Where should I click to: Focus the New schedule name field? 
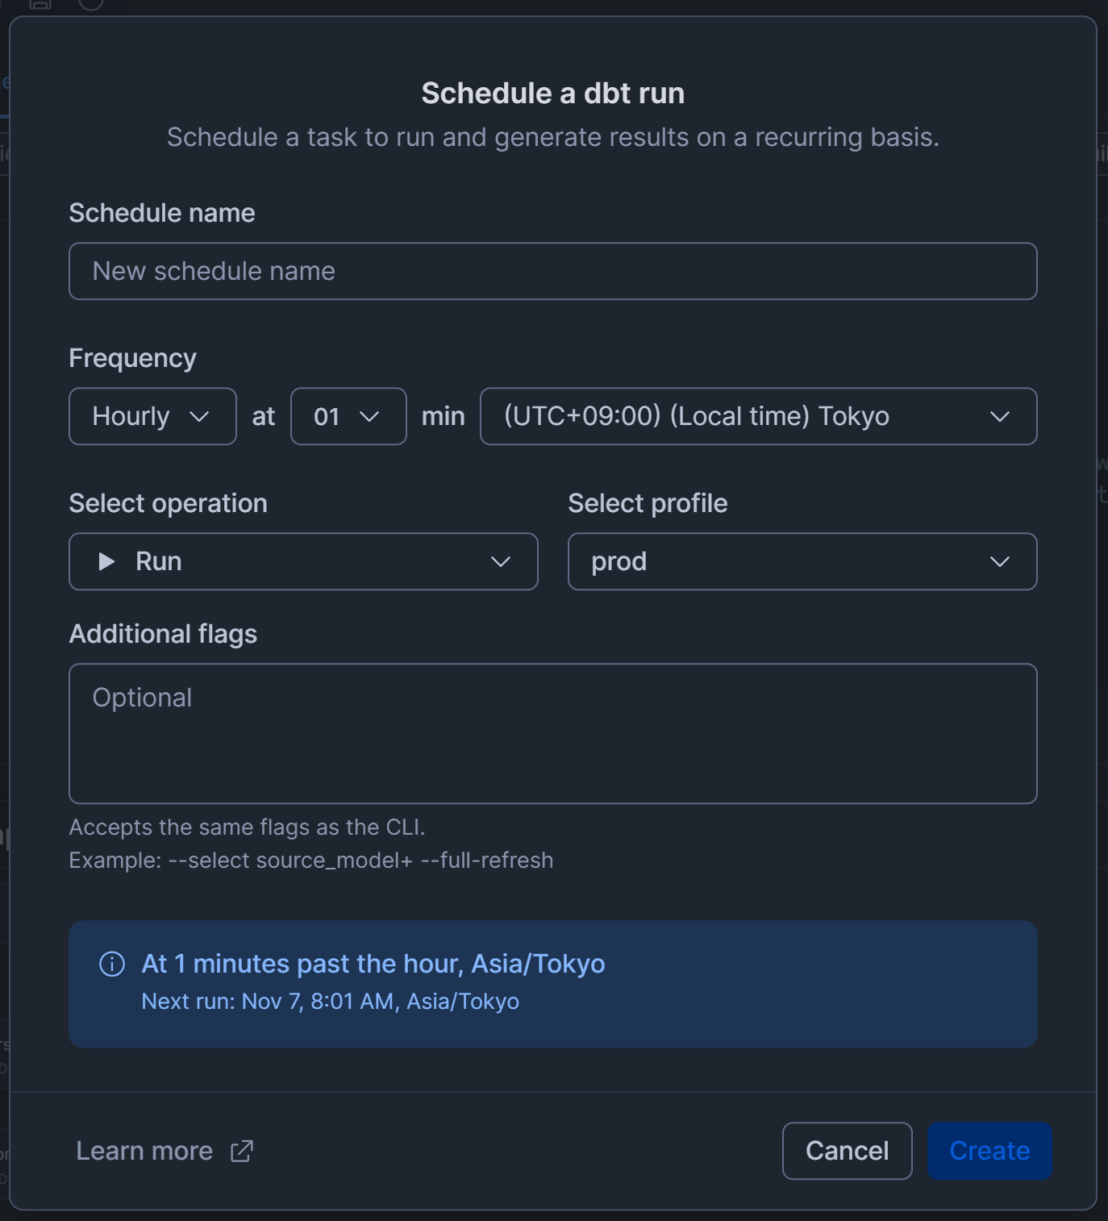(x=552, y=271)
